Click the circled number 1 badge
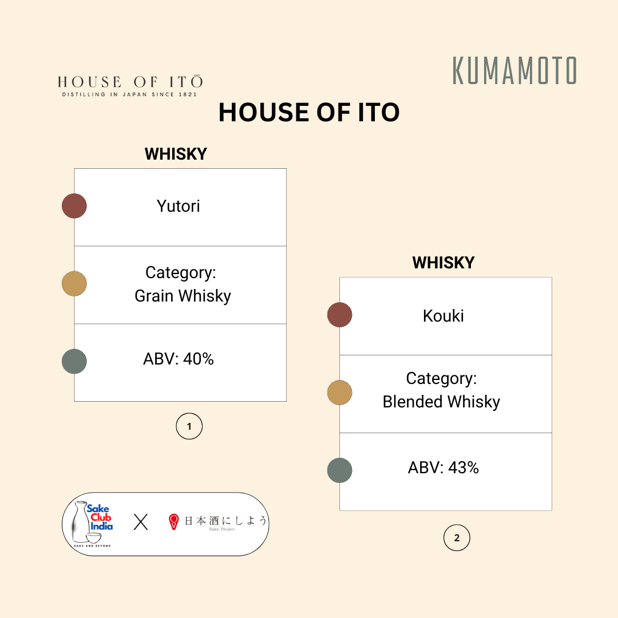 pyautogui.click(x=189, y=426)
